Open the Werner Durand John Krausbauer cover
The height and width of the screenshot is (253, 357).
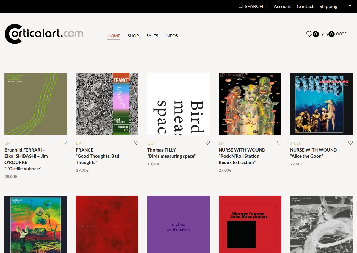click(250, 224)
